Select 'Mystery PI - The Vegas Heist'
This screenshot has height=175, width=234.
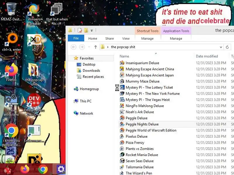[148, 100]
